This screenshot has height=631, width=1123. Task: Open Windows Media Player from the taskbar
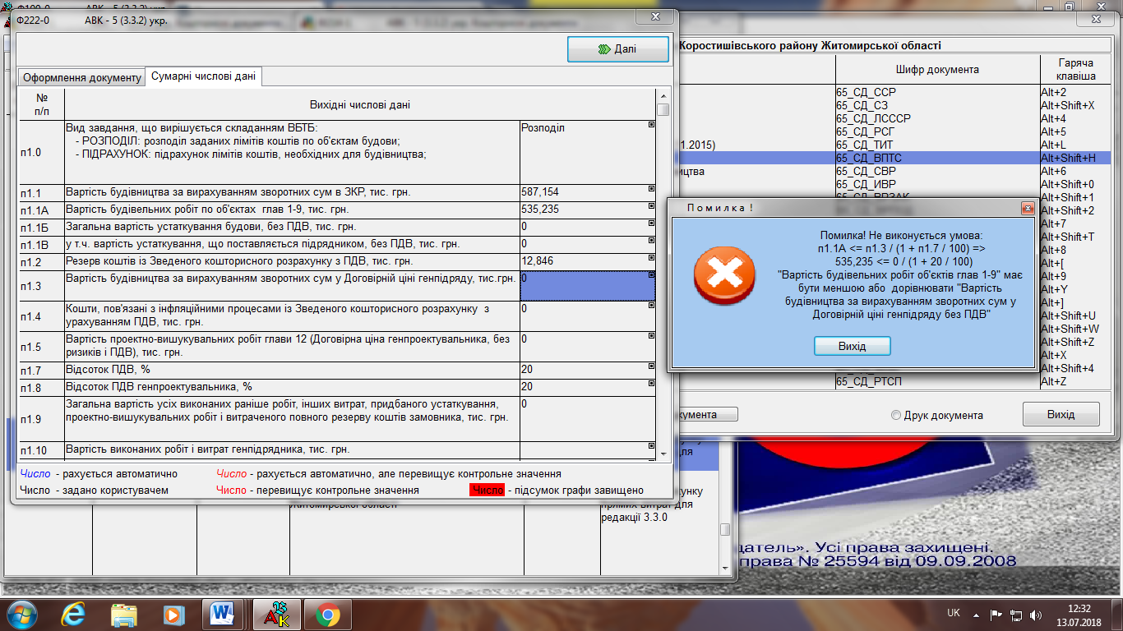tap(173, 615)
